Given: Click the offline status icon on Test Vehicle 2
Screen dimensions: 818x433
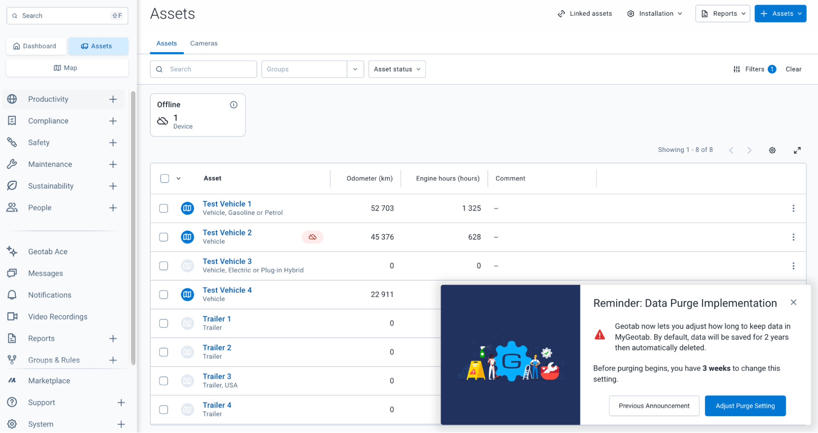Looking at the screenshot, I should tap(313, 237).
